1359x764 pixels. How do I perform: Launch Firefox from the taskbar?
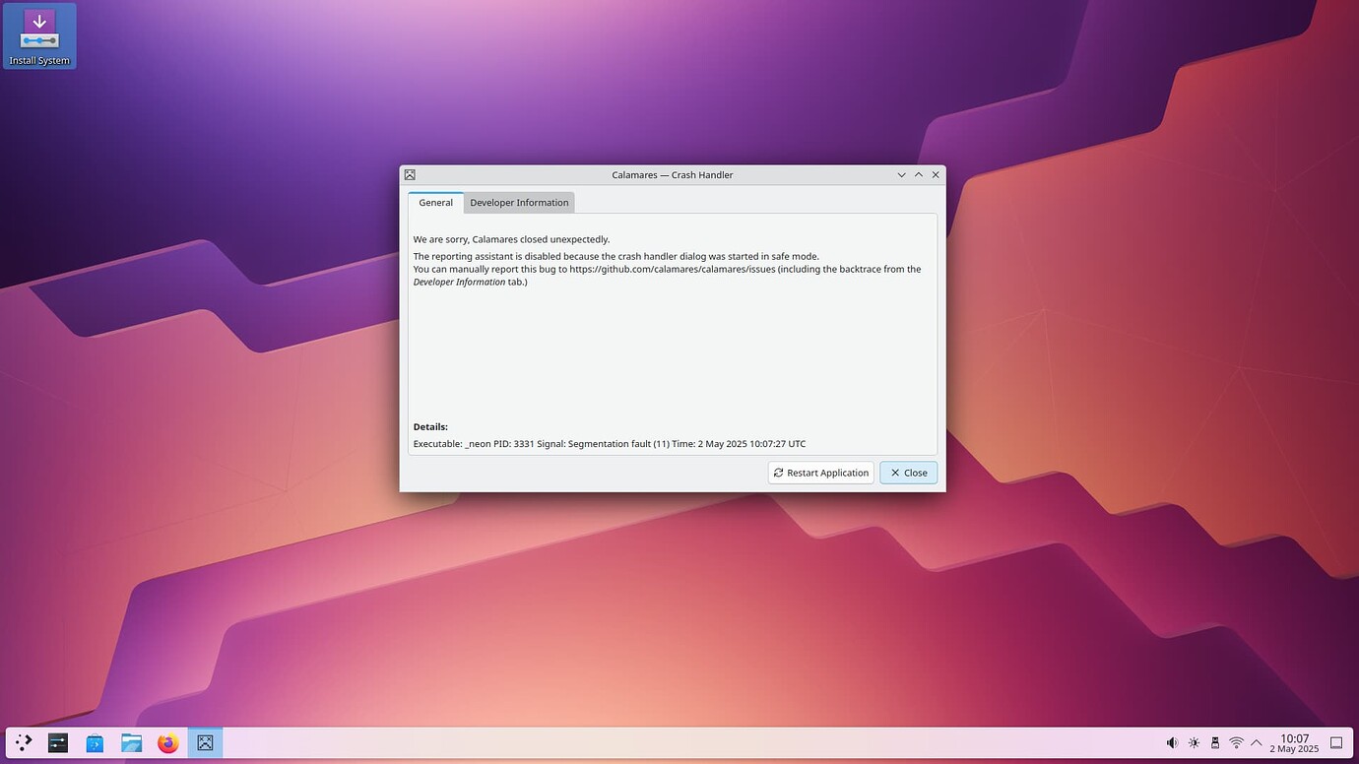tap(167, 742)
